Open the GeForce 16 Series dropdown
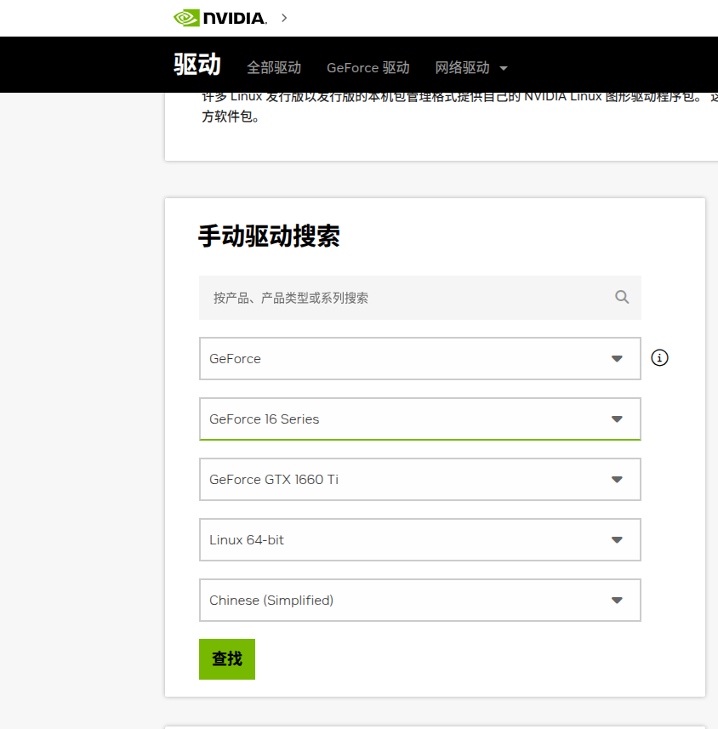Viewport: 718px width, 729px height. [x=420, y=419]
